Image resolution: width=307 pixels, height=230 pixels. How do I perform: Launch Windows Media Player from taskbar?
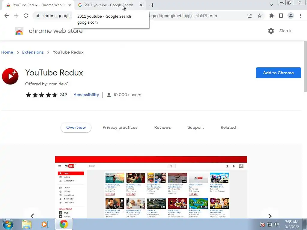pyautogui.click(x=45, y=224)
